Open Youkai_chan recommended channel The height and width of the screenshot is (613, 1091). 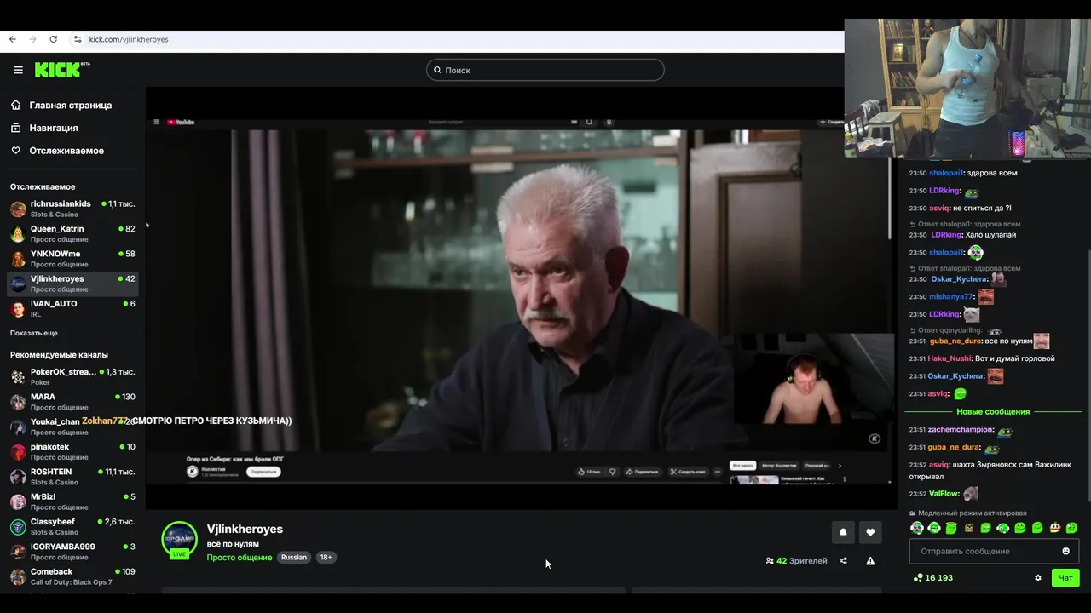[x=72, y=426]
